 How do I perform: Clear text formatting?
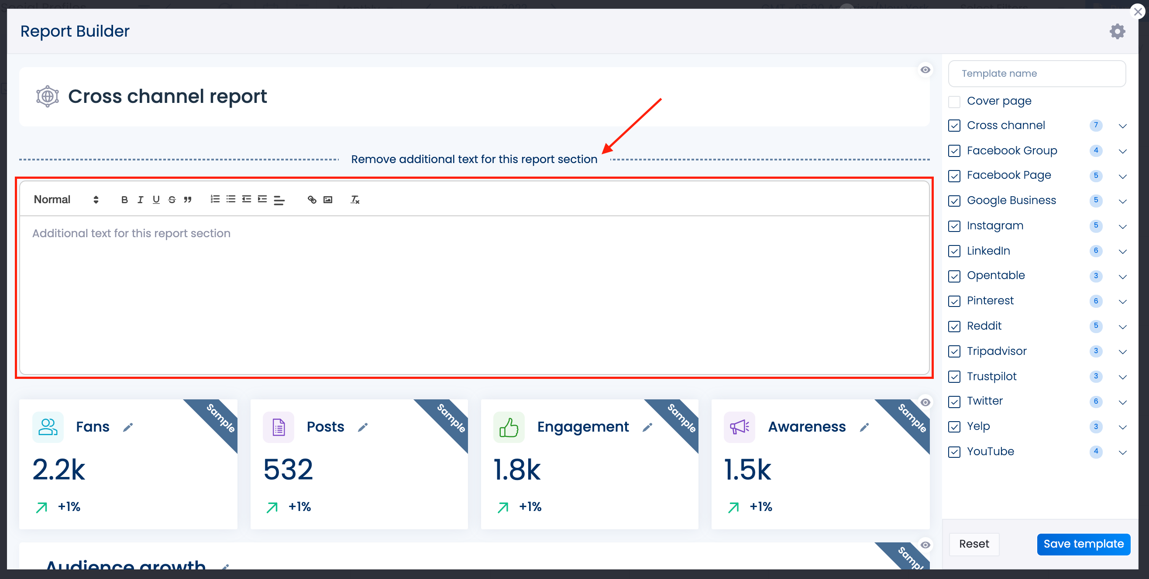(x=355, y=200)
